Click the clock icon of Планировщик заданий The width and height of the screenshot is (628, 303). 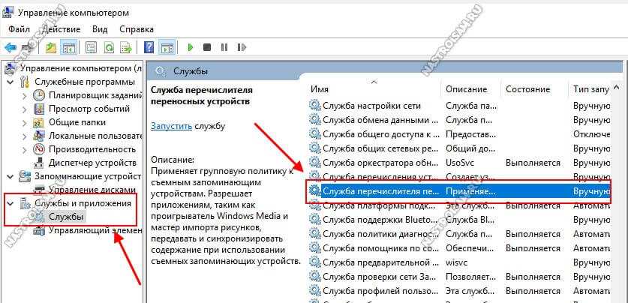click(x=39, y=95)
